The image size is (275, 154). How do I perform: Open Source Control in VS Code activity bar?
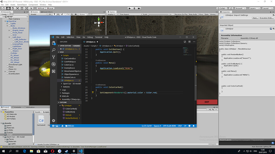(x=53, y=57)
